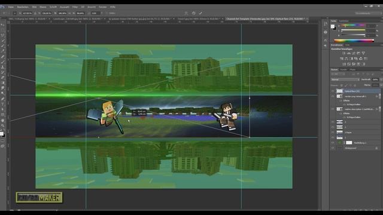Viewport: 383px width, 215px height.
Task: Toggle visibility of the 1 Kopie layer
Action: [x=333, y=132]
